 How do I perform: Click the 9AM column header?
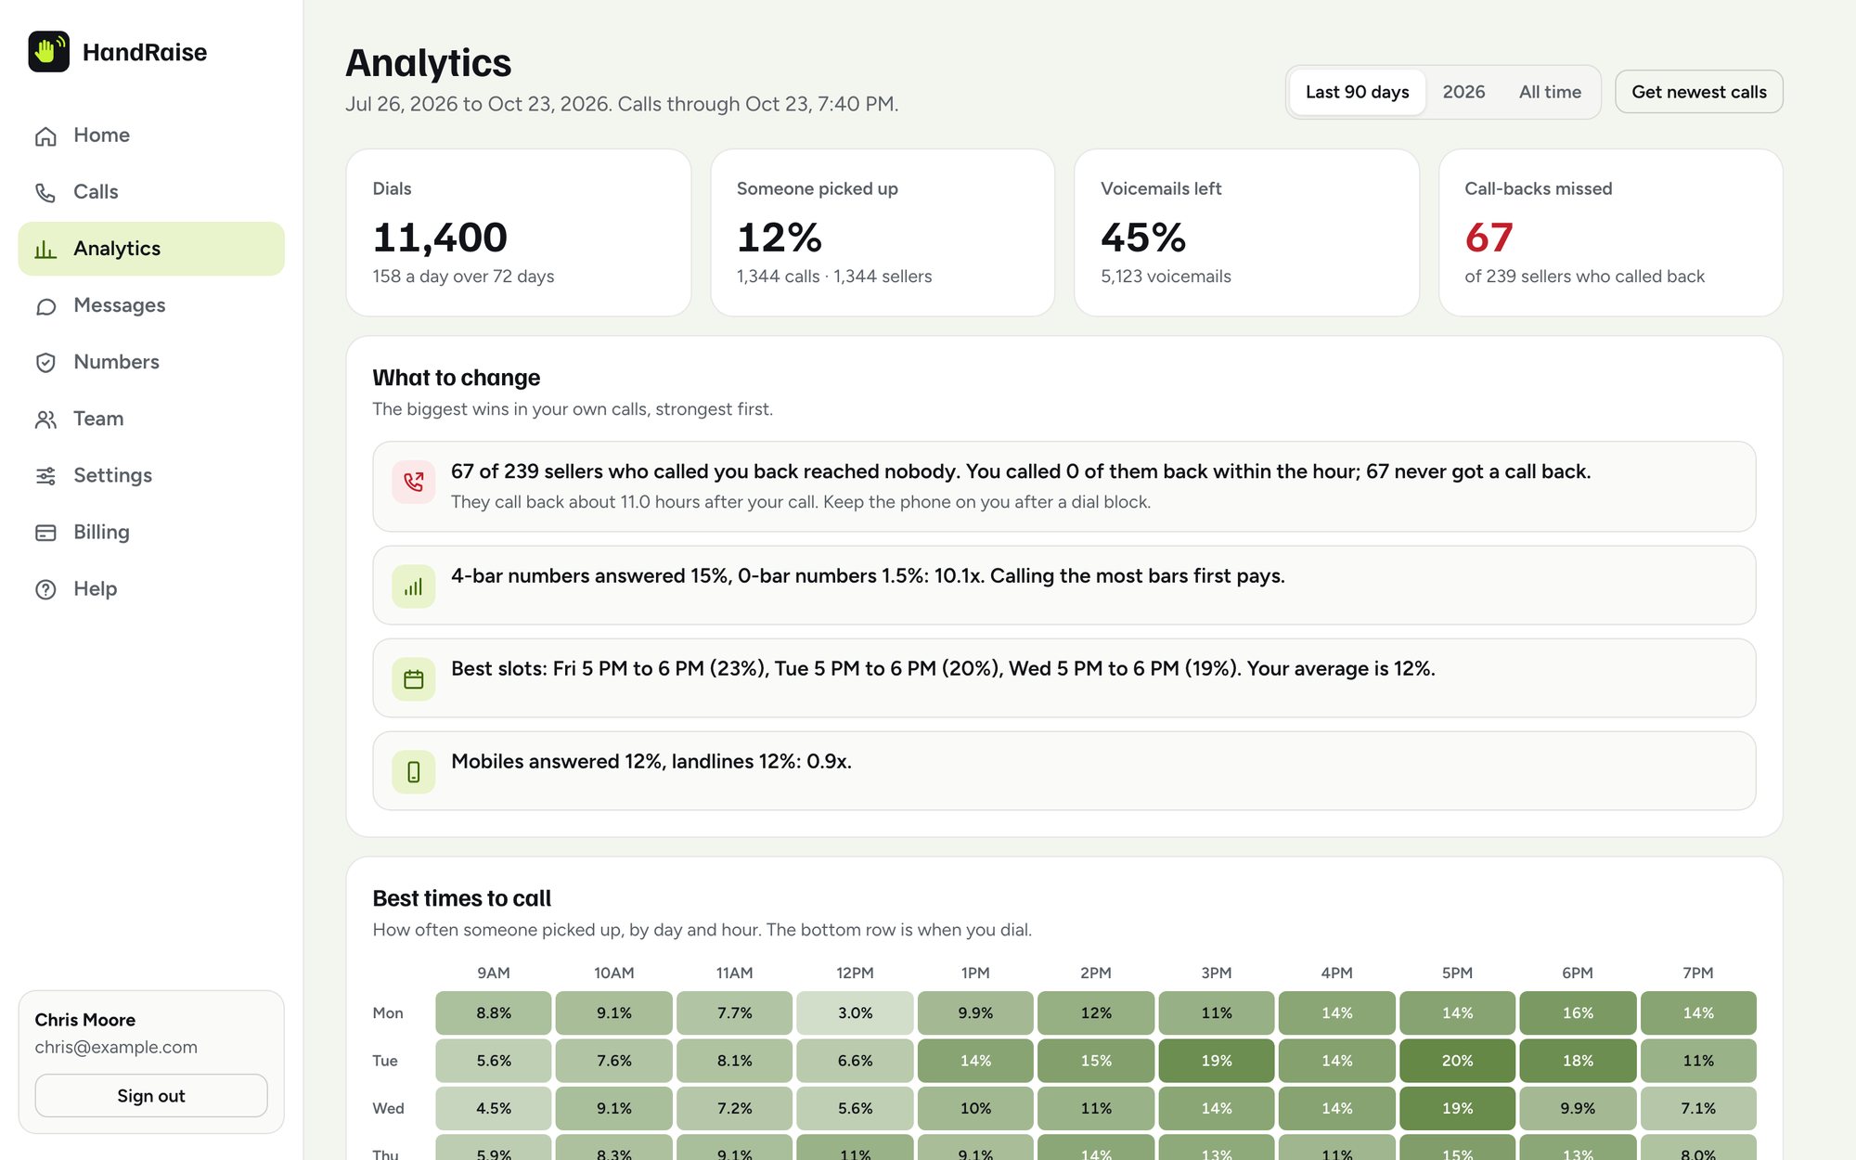click(x=494, y=973)
